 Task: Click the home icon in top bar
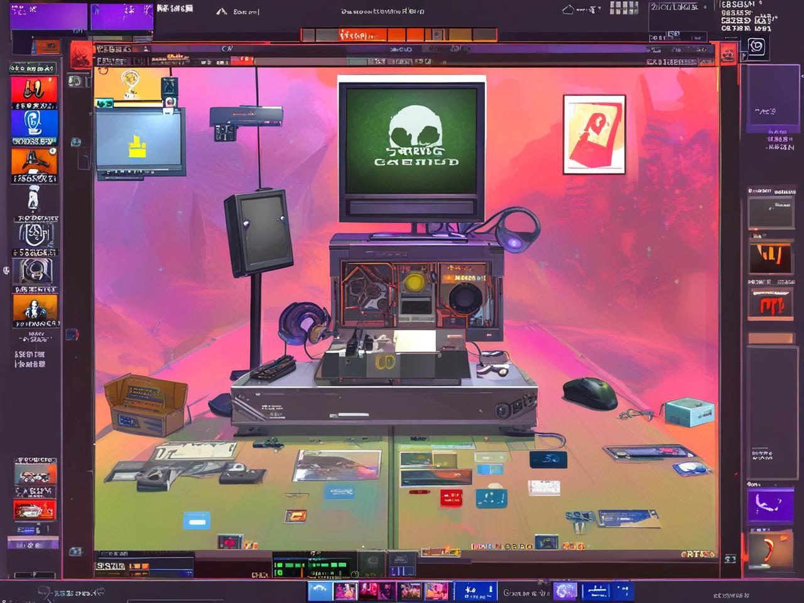pyautogui.click(x=568, y=9)
